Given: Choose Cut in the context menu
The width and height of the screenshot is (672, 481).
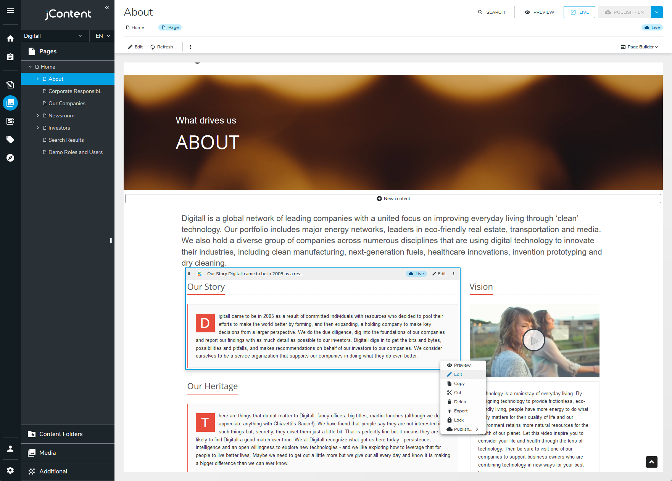Looking at the screenshot, I should 463,393.
